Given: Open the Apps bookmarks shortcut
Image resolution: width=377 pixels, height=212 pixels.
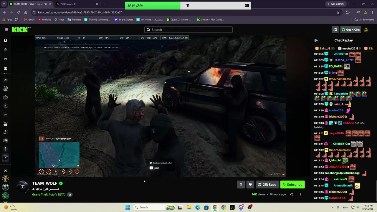Looking at the screenshot, I should click(x=7, y=20).
